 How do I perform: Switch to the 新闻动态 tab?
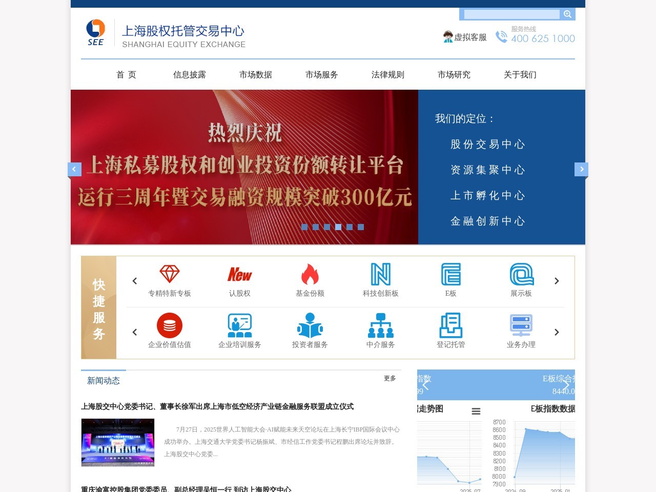click(x=104, y=380)
